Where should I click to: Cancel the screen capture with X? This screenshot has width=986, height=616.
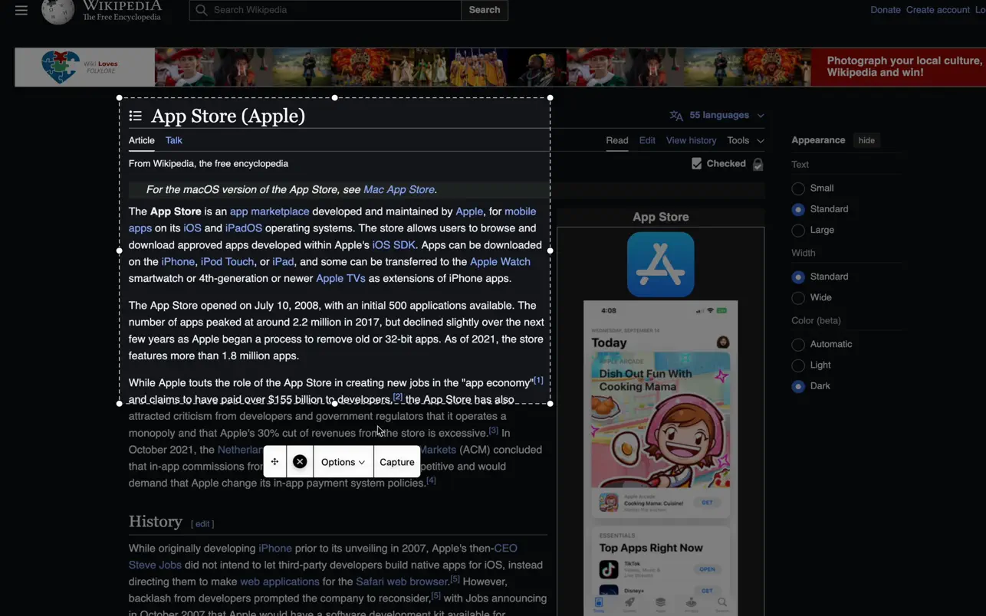pos(300,462)
